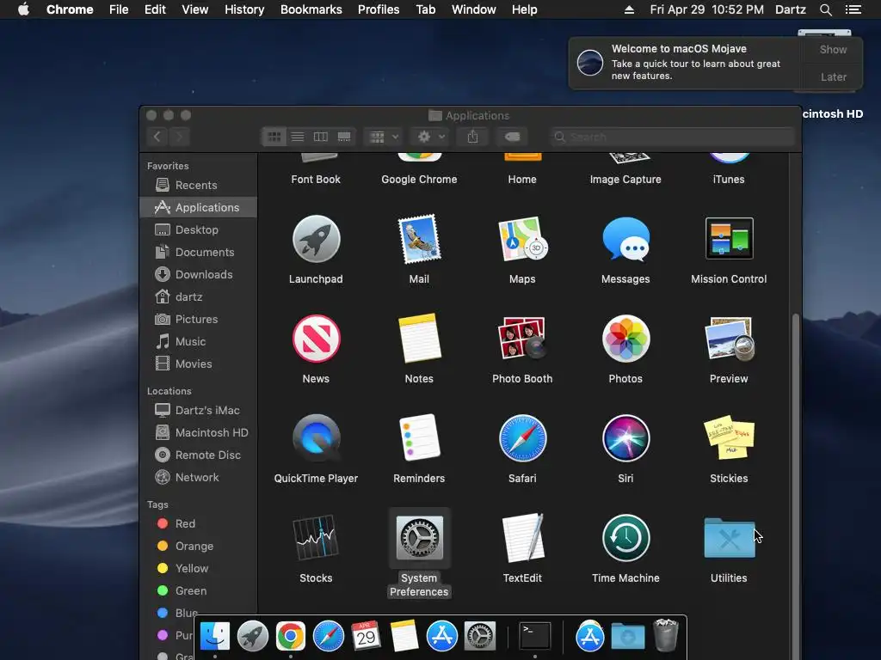
Task: Open the Preview app icon
Action: [x=729, y=339]
